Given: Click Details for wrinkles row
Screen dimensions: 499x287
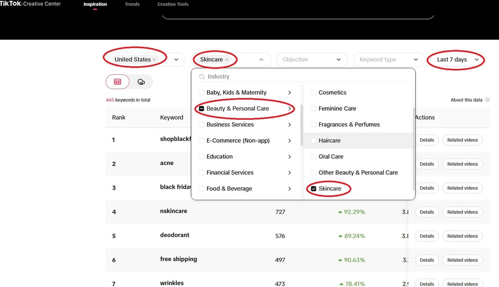Looking at the screenshot, I should (x=427, y=284).
